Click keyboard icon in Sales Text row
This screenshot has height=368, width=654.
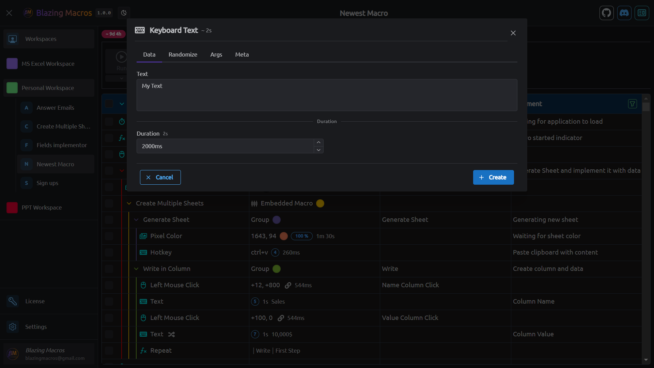143,302
